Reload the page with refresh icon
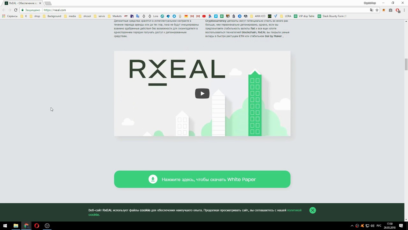Viewport: 408px width, 230px height. (16, 10)
